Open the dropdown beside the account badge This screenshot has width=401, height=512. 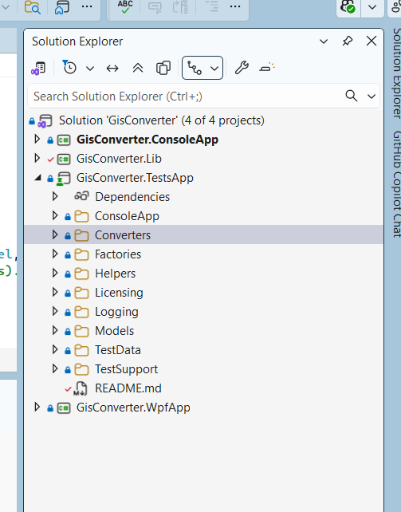pos(372,7)
